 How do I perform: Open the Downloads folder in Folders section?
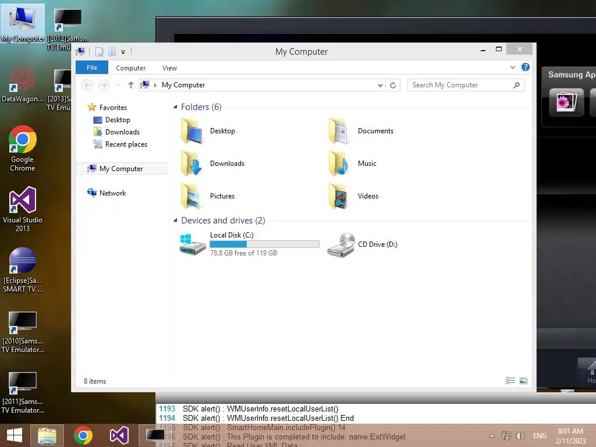point(192,164)
